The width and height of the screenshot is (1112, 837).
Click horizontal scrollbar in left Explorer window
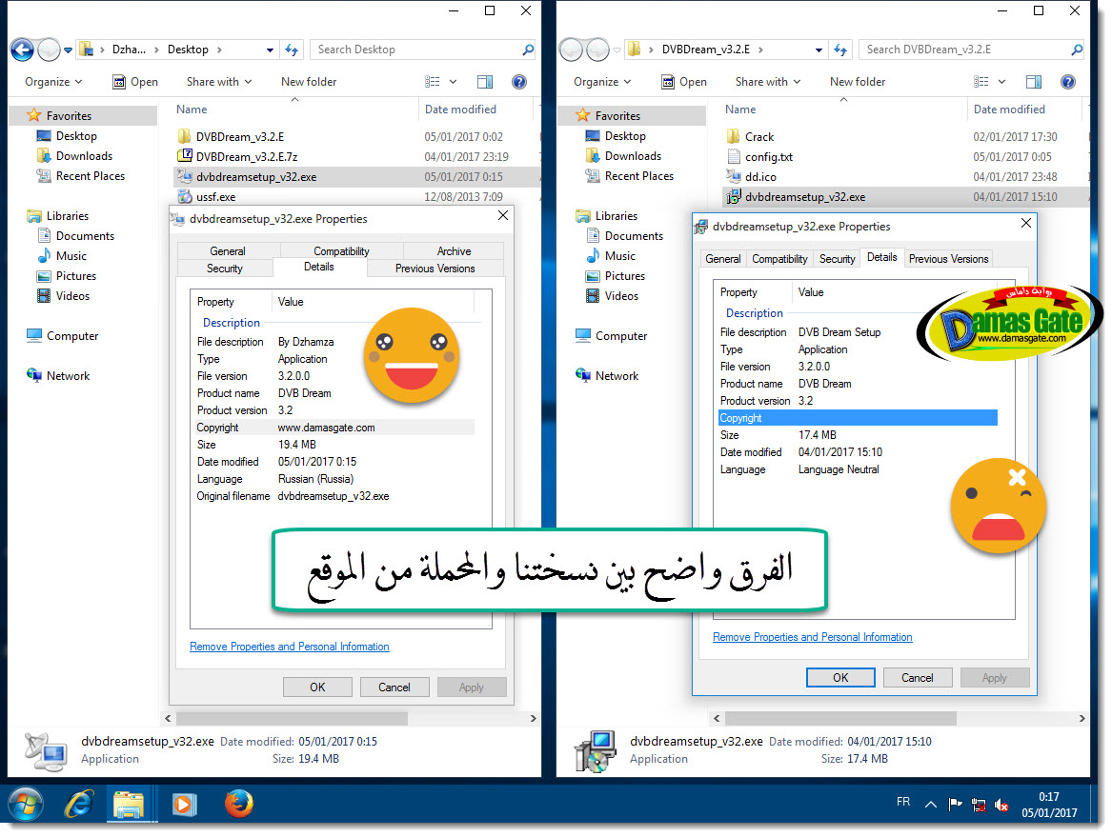pos(293,719)
